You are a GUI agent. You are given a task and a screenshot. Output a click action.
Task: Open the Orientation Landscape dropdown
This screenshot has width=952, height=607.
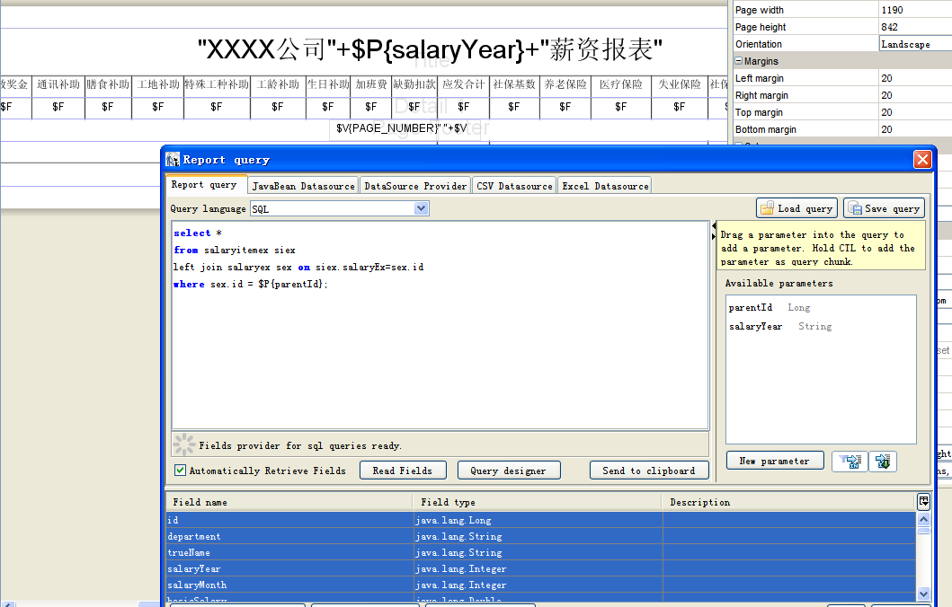(x=915, y=44)
